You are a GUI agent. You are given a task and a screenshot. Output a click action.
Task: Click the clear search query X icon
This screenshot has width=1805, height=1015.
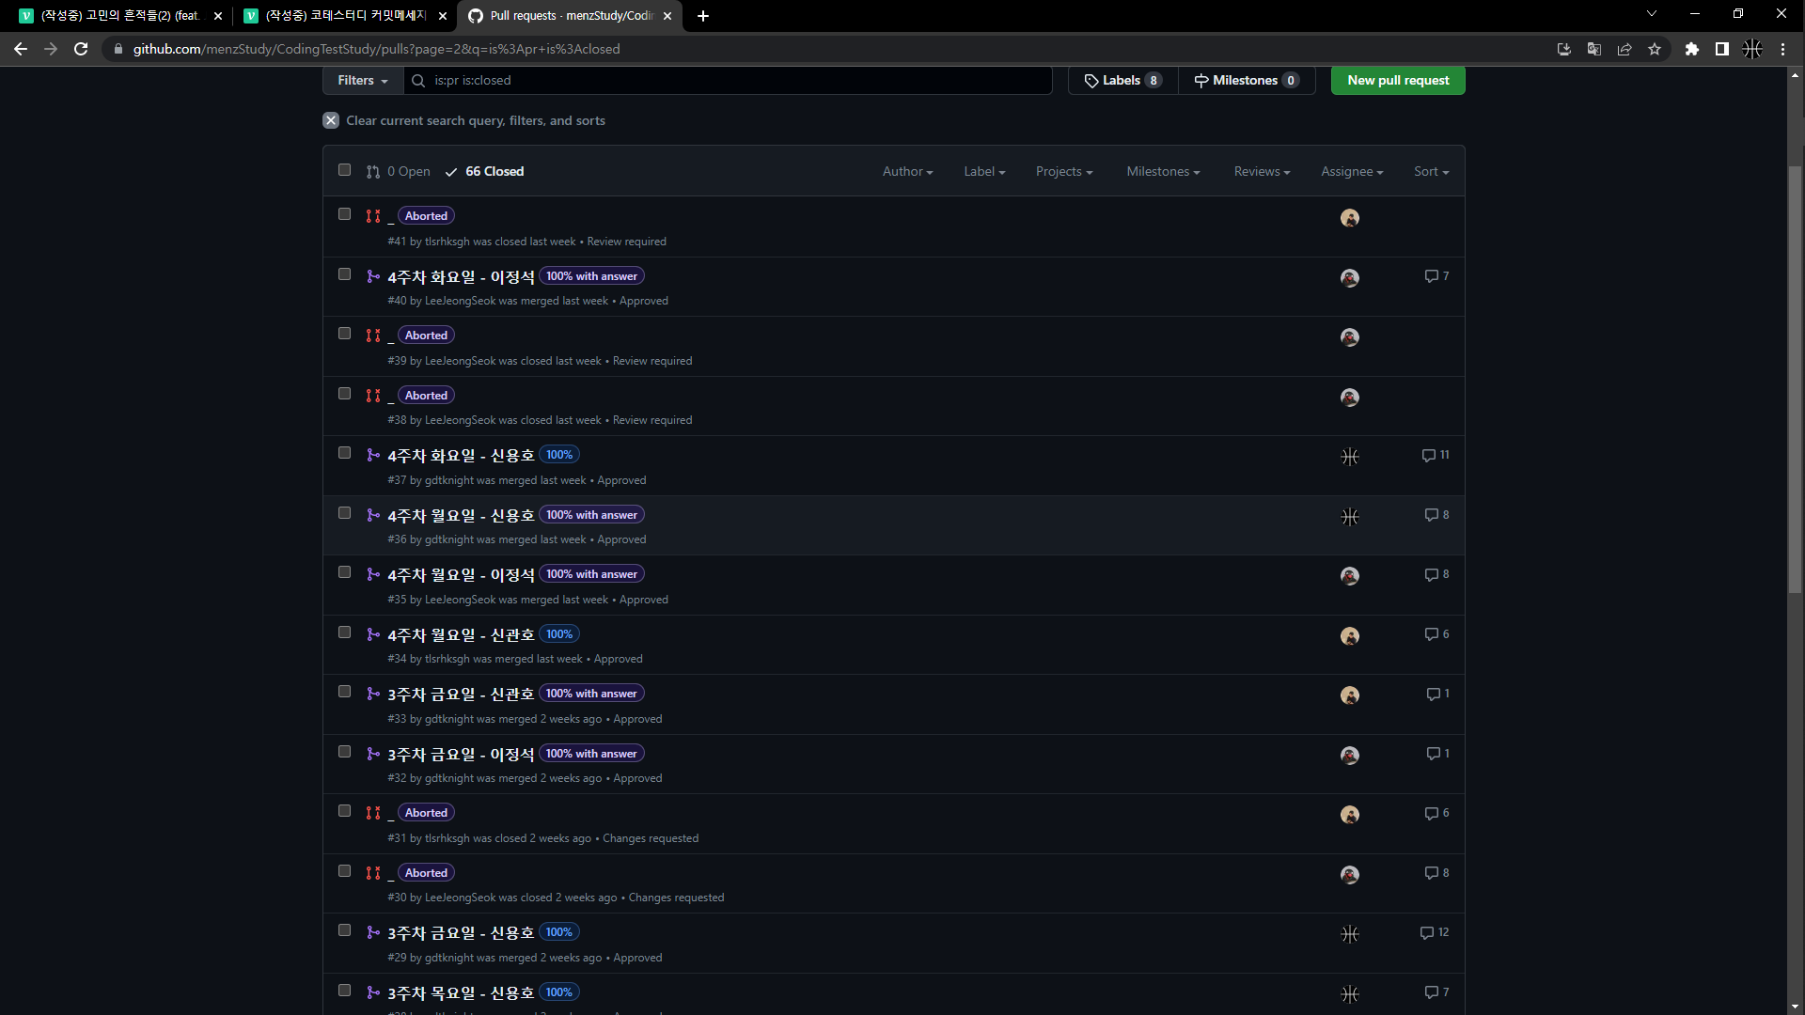[x=331, y=120]
